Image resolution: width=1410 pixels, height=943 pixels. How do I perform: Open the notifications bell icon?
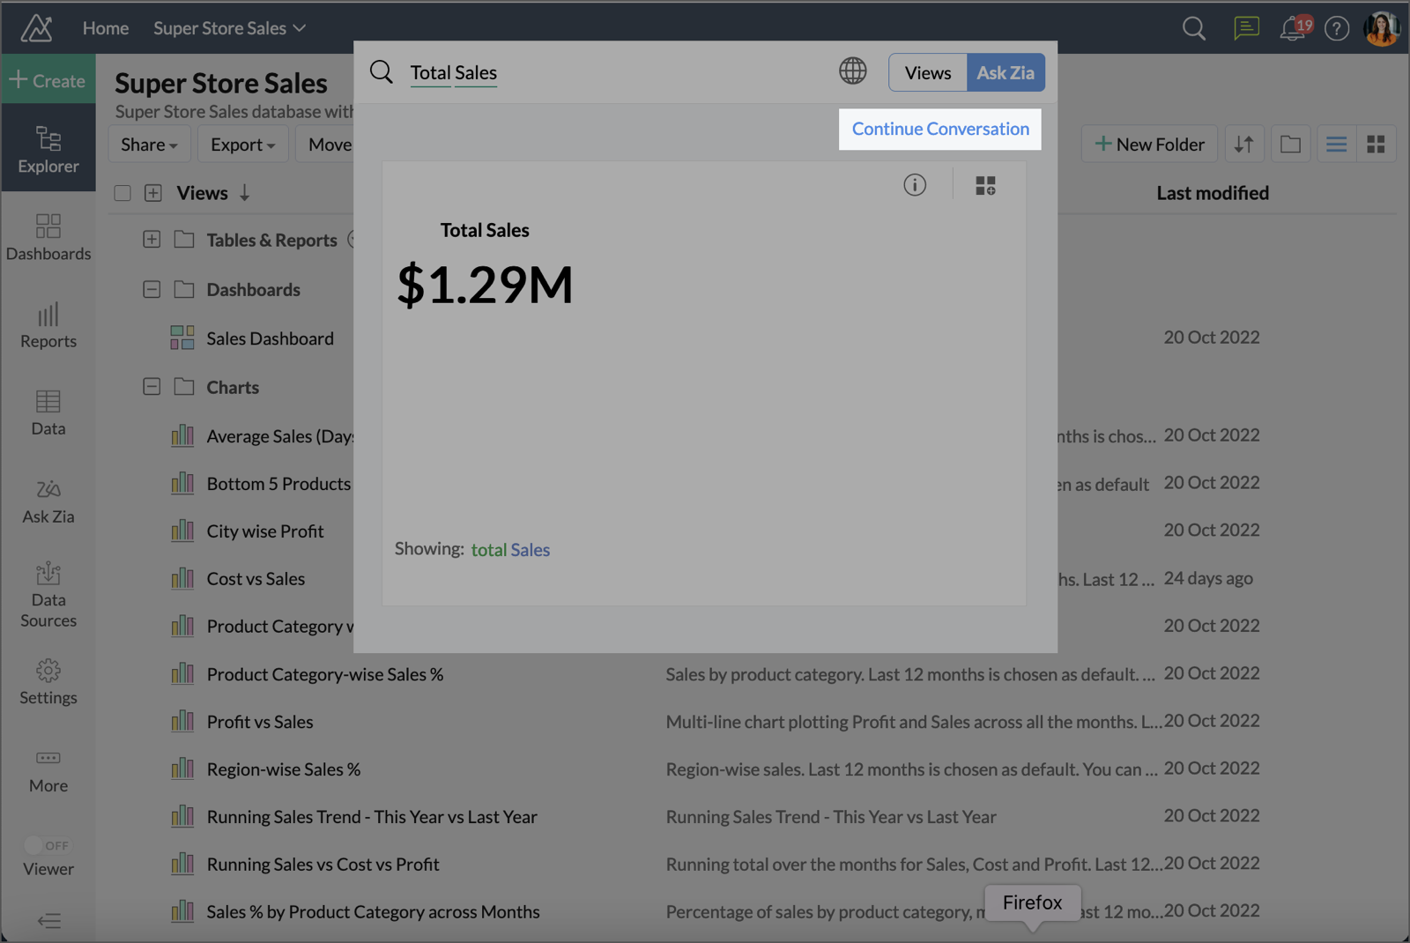pyautogui.click(x=1293, y=28)
